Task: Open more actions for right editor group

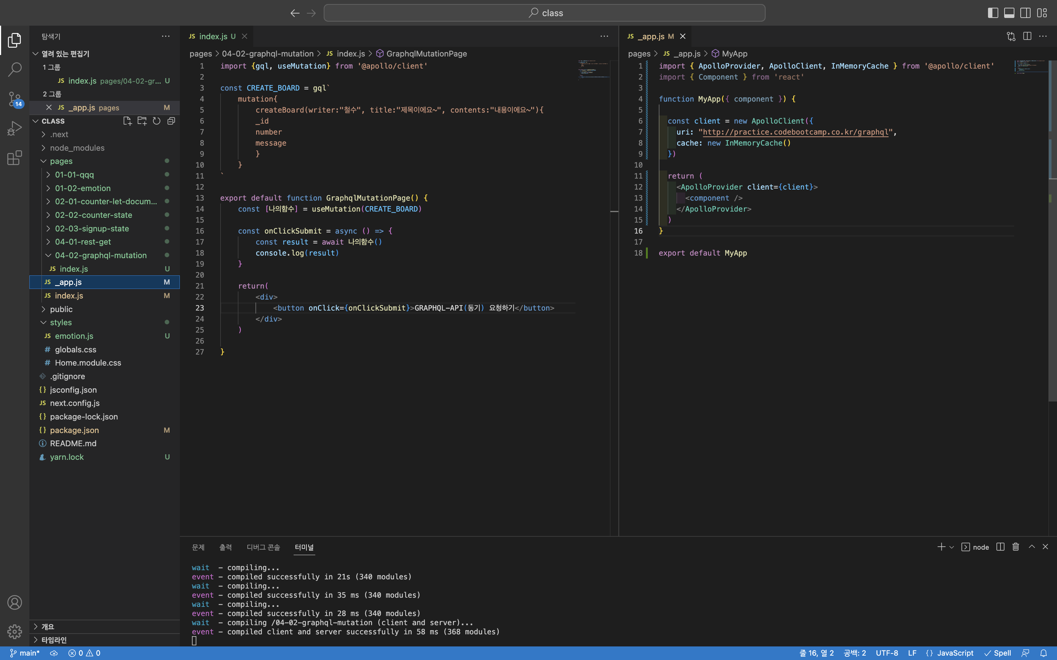Action: click(1043, 36)
